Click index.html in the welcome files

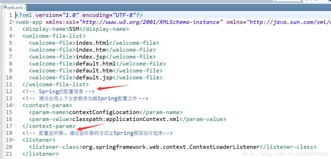point(93,43)
